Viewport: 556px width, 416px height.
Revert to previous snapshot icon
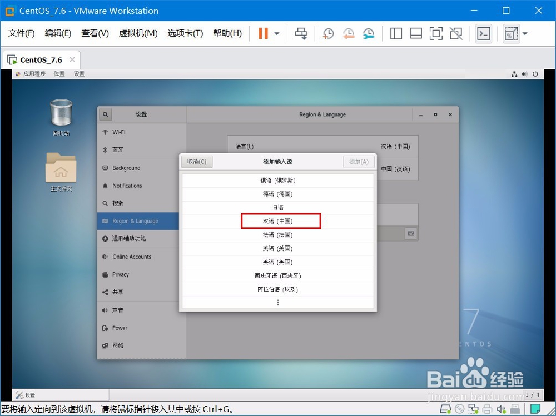(x=349, y=34)
